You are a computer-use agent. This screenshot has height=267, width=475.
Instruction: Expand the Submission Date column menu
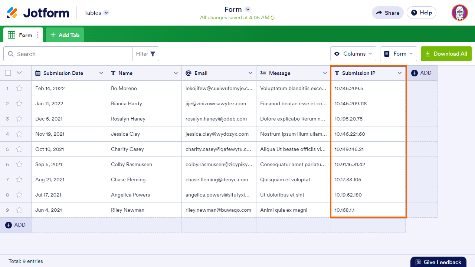101,73
